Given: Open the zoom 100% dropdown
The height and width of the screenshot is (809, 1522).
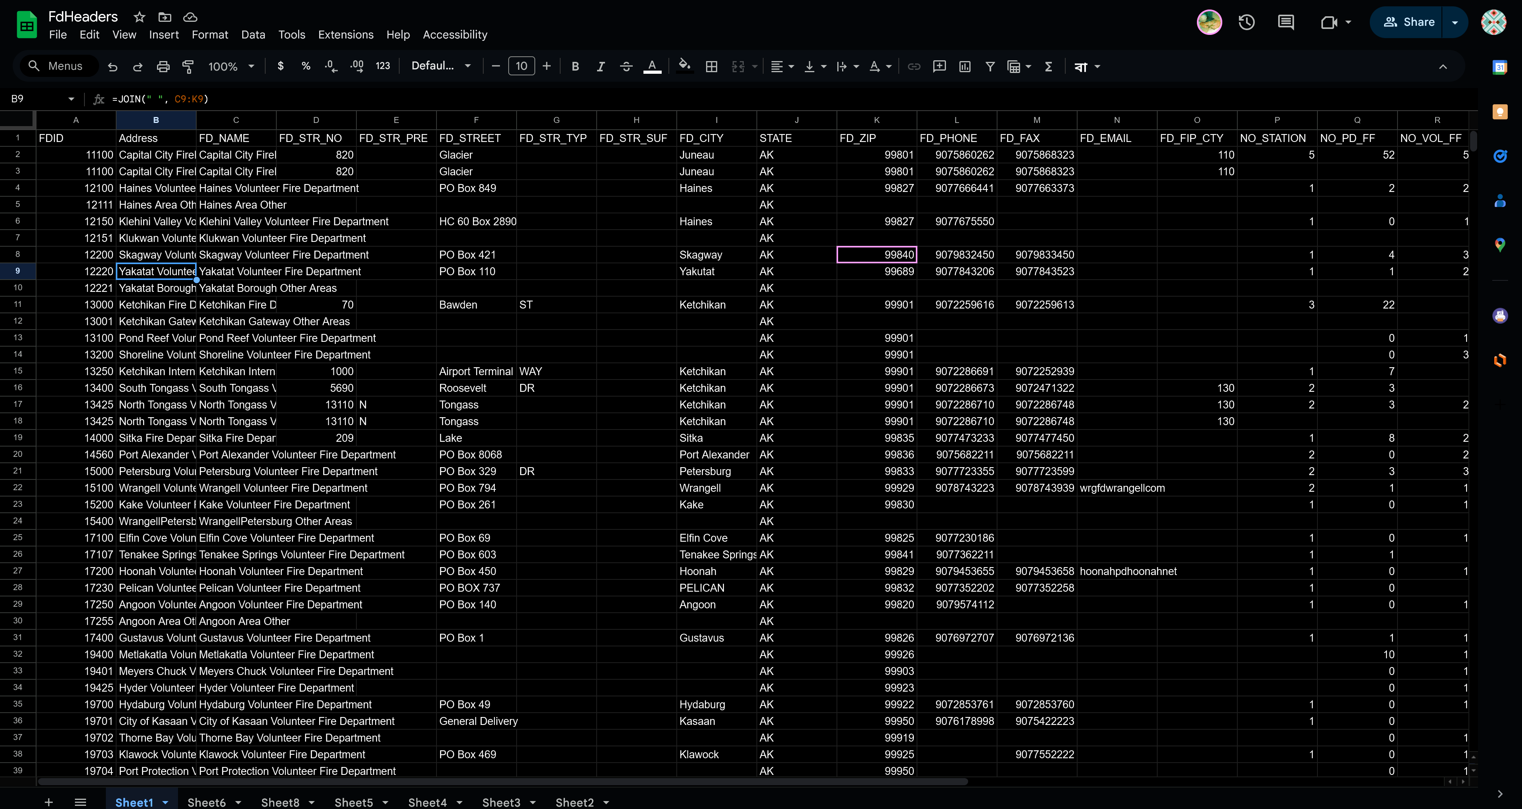Looking at the screenshot, I should 231,67.
